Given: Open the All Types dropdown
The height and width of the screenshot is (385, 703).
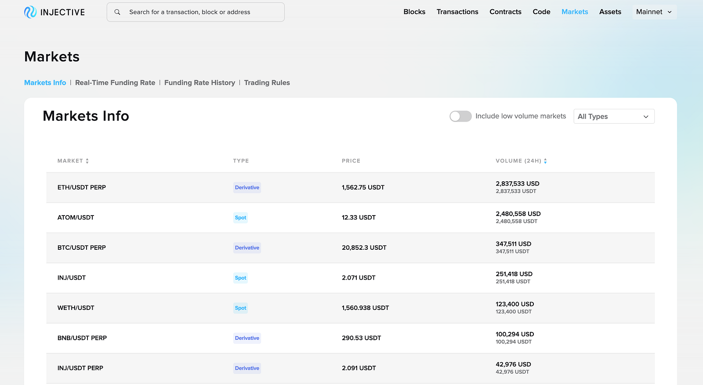Looking at the screenshot, I should (614, 116).
